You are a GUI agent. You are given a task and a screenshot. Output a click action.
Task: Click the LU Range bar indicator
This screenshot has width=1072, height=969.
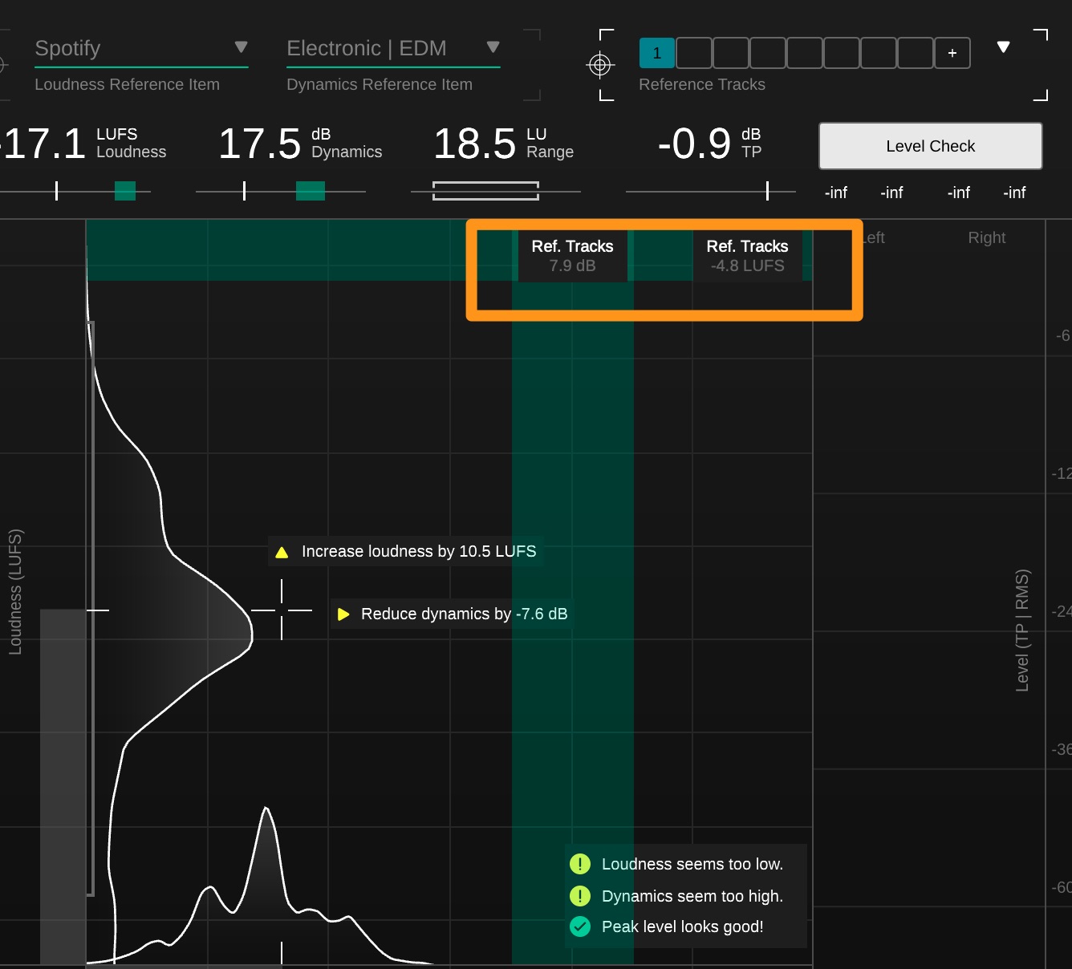coord(485,191)
